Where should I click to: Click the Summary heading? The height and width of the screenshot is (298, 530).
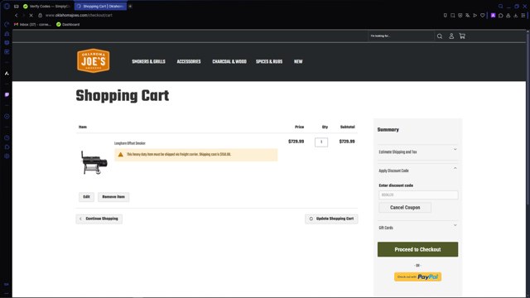point(388,129)
